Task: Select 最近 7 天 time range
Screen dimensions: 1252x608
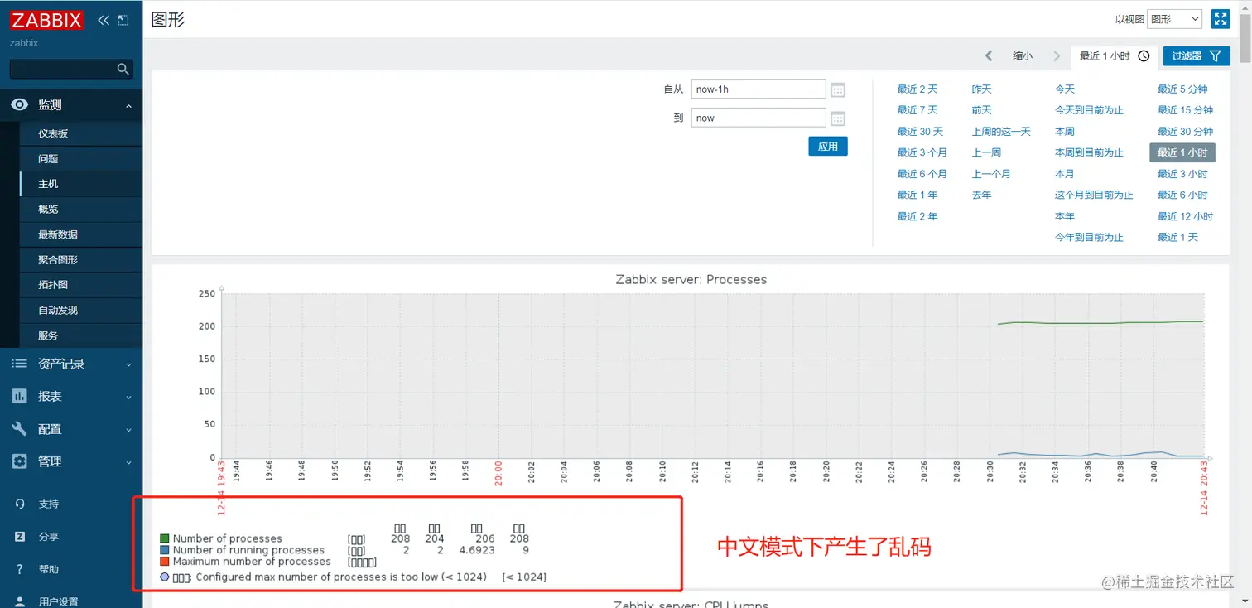Action: point(917,110)
